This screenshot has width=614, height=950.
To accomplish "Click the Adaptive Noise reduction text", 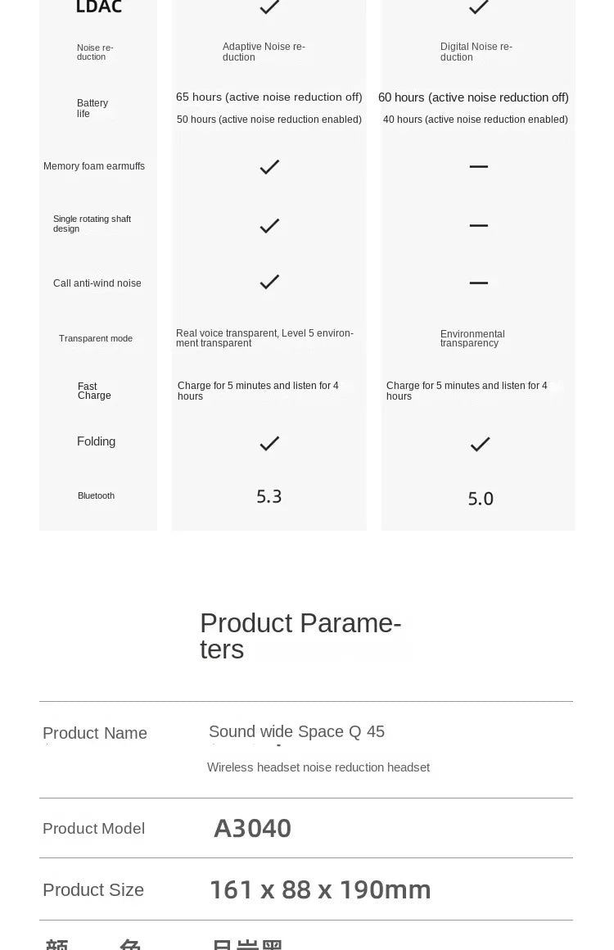I will (x=264, y=52).
